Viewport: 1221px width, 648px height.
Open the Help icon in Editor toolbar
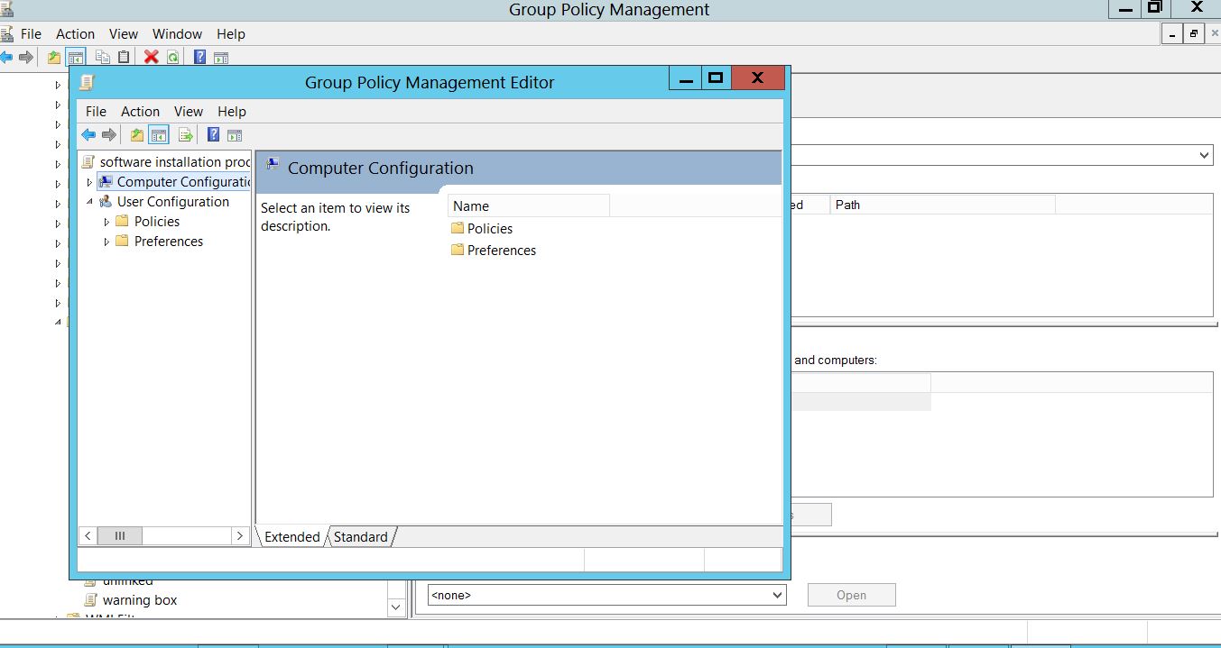[214, 135]
